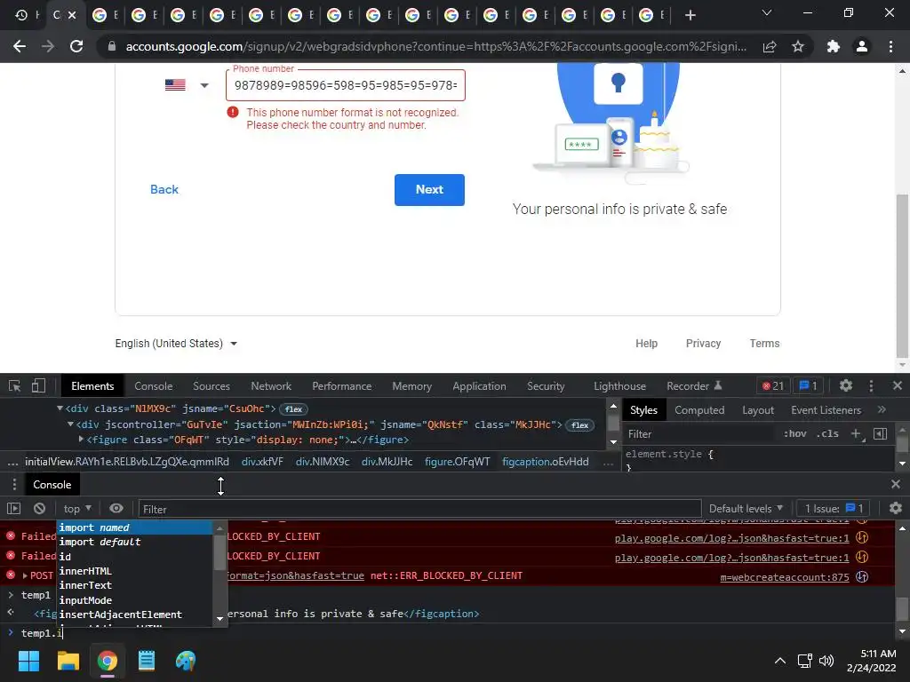Open the Extensions puzzle icon
The image size is (910, 682).
pyautogui.click(x=834, y=46)
